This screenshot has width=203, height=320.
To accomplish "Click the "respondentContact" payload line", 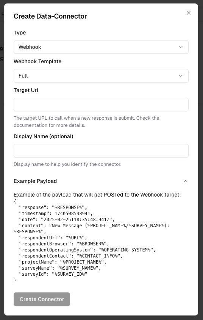I will pos(71,256).
